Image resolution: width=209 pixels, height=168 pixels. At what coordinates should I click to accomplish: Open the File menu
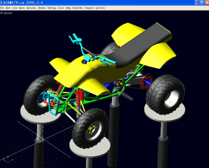(x=2, y=8)
